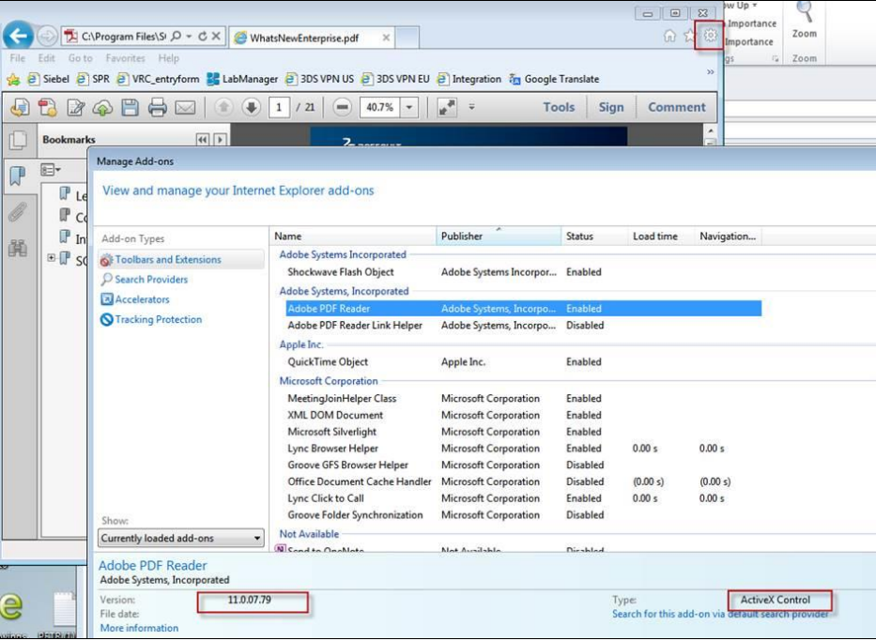Open the LabManager favorite
This screenshot has height=641, width=876.
click(242, 79)
